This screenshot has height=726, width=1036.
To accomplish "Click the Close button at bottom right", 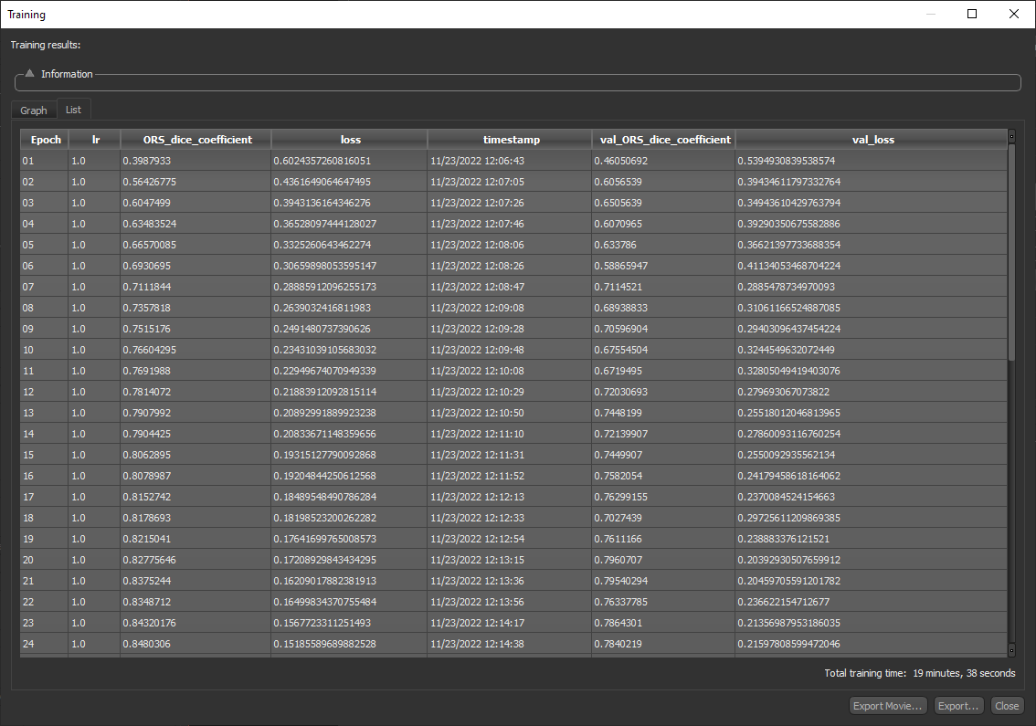I will [x=1007, y=706].
